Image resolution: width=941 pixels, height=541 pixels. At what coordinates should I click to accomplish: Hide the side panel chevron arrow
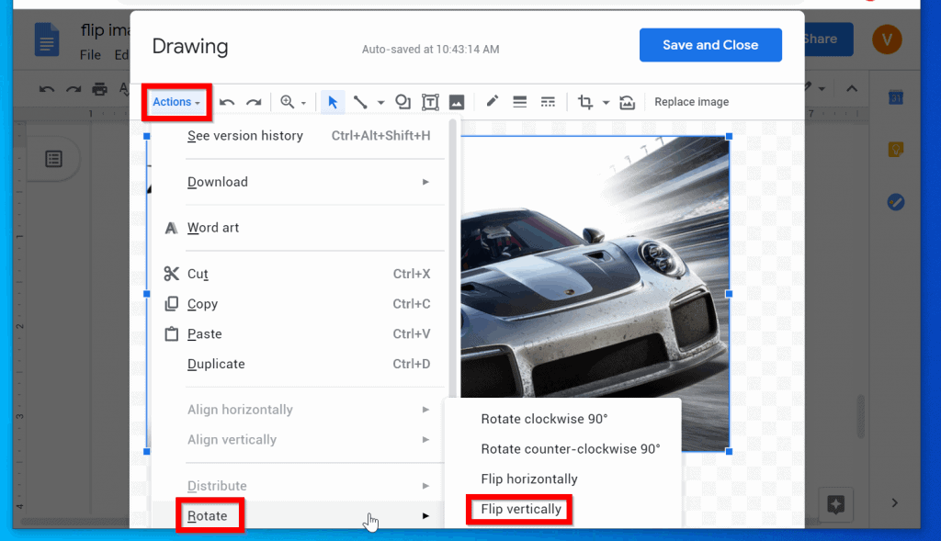click(x=894, y=502)
